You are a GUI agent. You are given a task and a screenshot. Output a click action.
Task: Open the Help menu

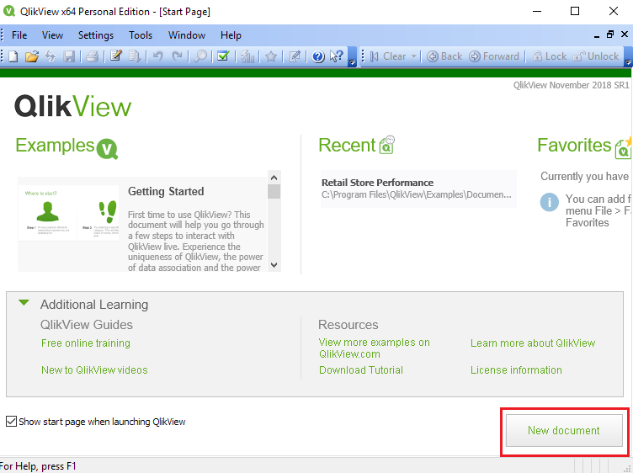coord(231,35)
